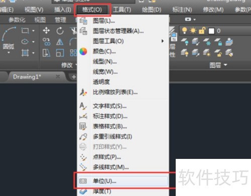The height and width of the screenshot is (196, 251).
Task: Click layer 0 white color swatch
Action: (x=211, y=31)
